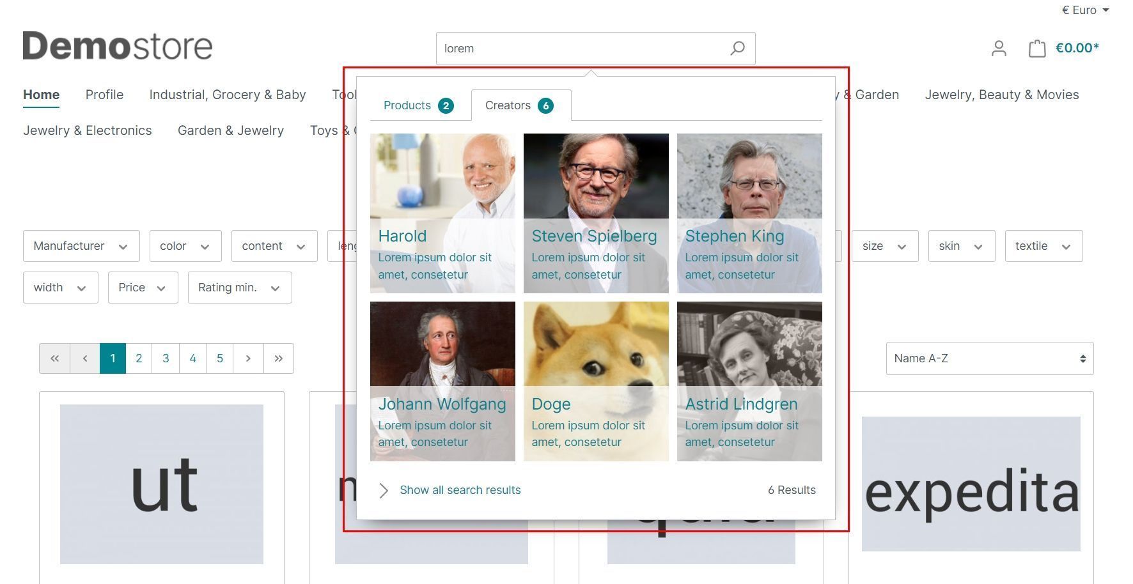The height and width of the screenshot is (584, 1133).
Task: Select page 3 in pagination
Action: coord(166,358)
